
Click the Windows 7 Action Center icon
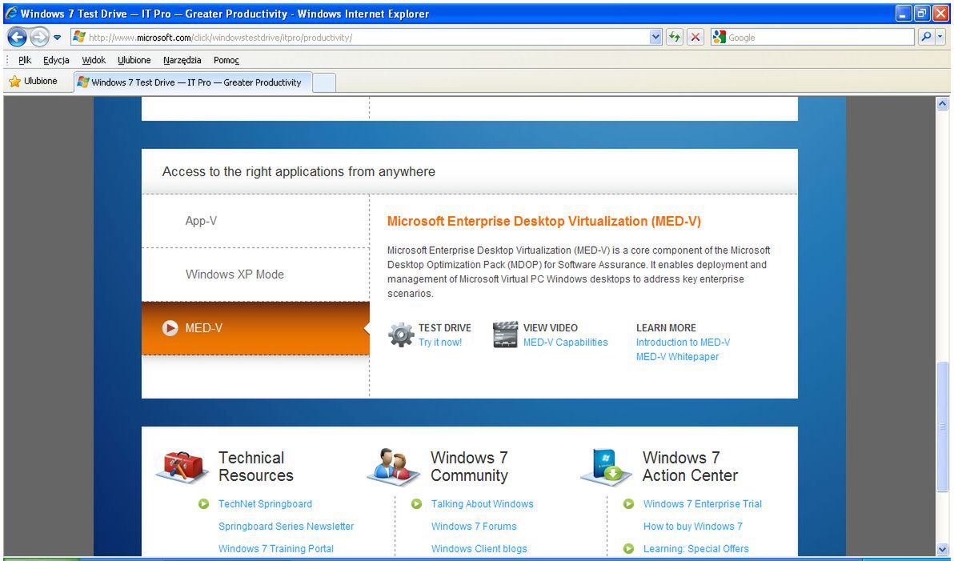[x=607, y=467]
